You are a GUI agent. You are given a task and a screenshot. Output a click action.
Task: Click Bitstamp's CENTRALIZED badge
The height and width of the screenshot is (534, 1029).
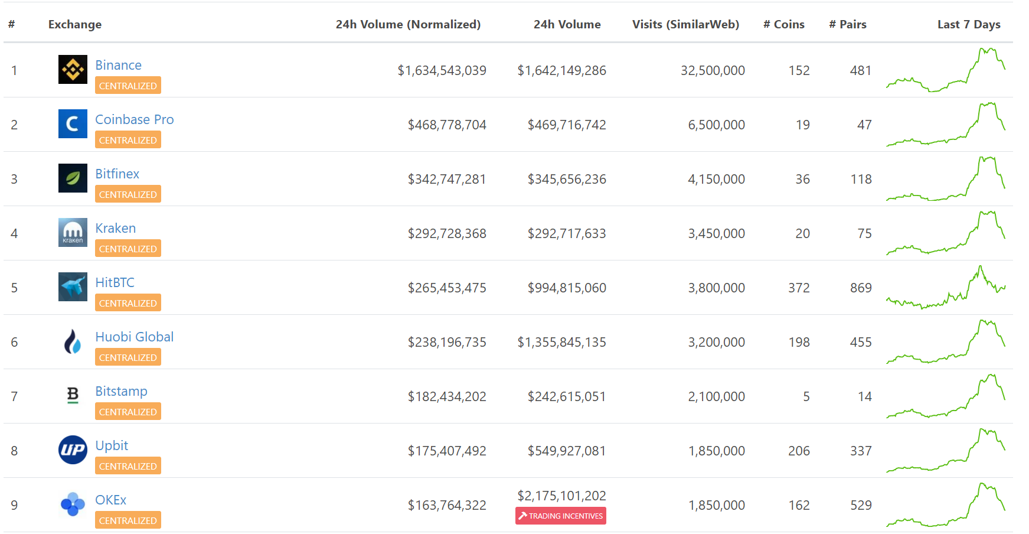tap(128, 412)
